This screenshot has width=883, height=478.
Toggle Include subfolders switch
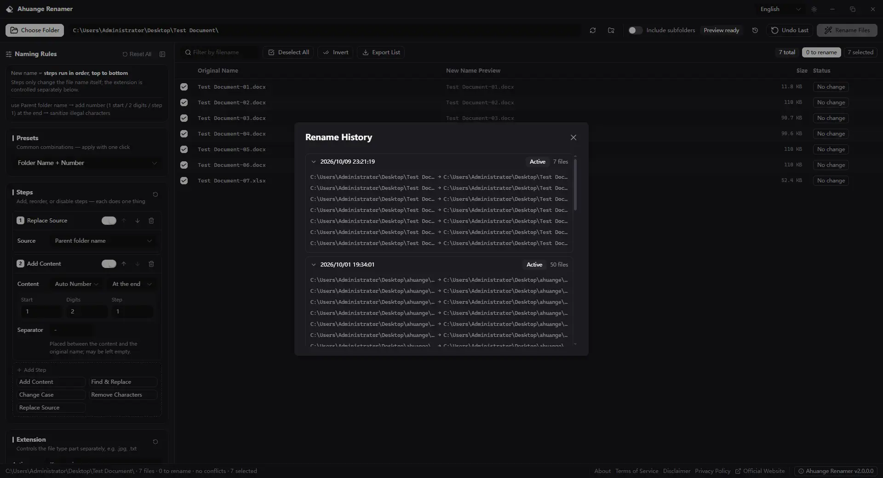tap(635, 30)
